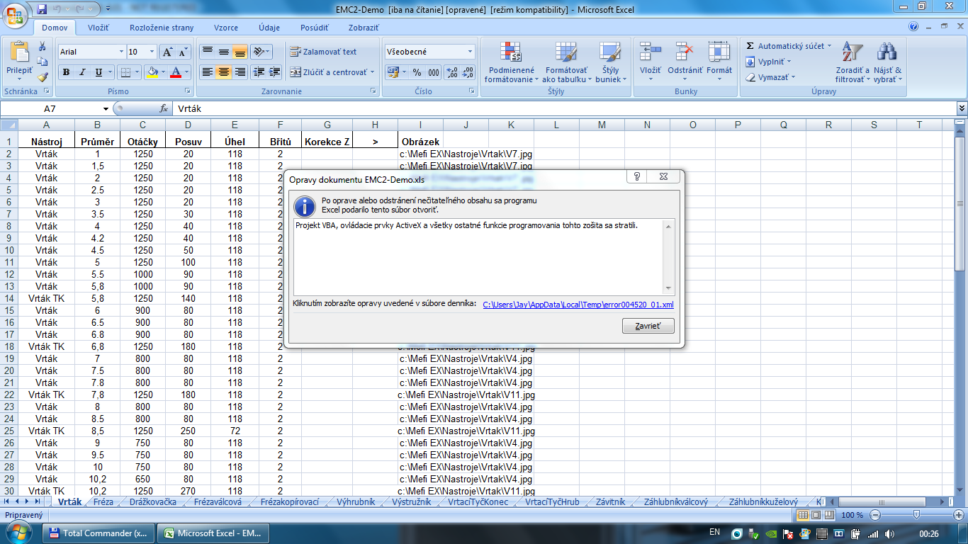Toggle Bold formatting
The image size is (968, 544).
[x=66, y=72]
